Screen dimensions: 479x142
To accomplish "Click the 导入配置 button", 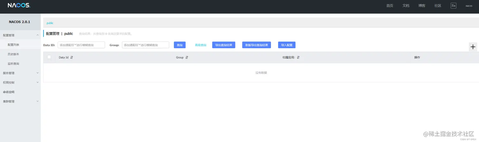I will (287, 45).
